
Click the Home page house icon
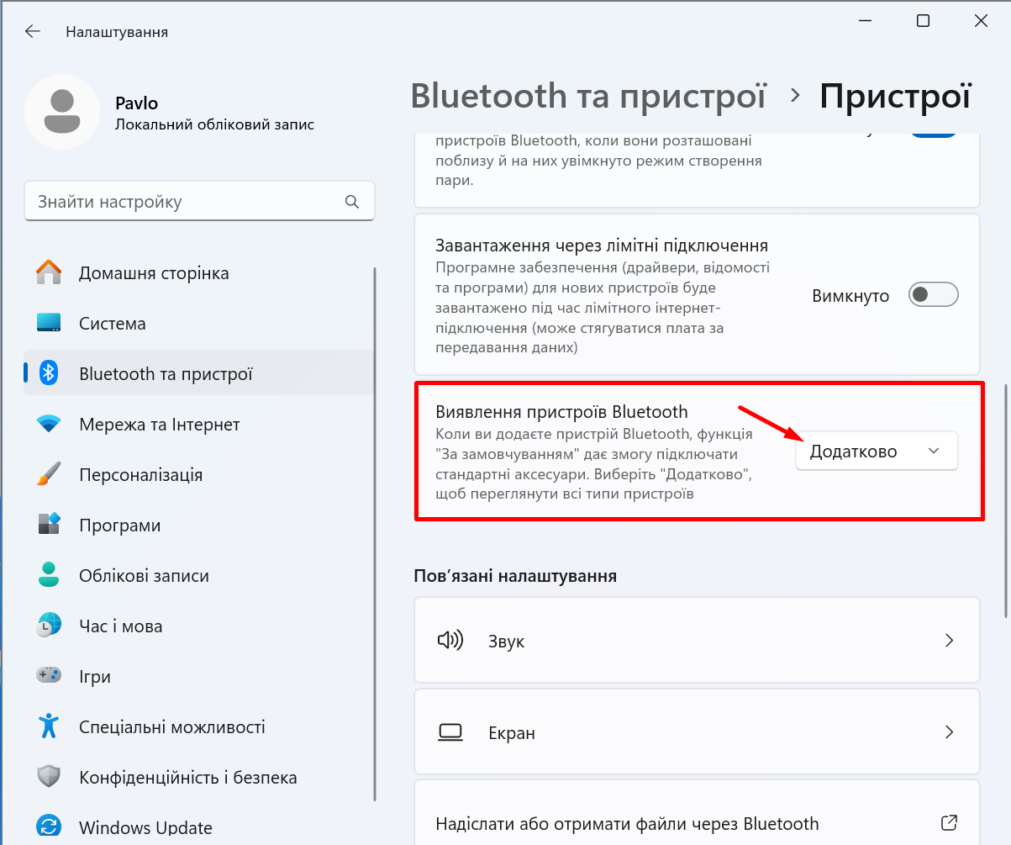click(x=49, y=273)
